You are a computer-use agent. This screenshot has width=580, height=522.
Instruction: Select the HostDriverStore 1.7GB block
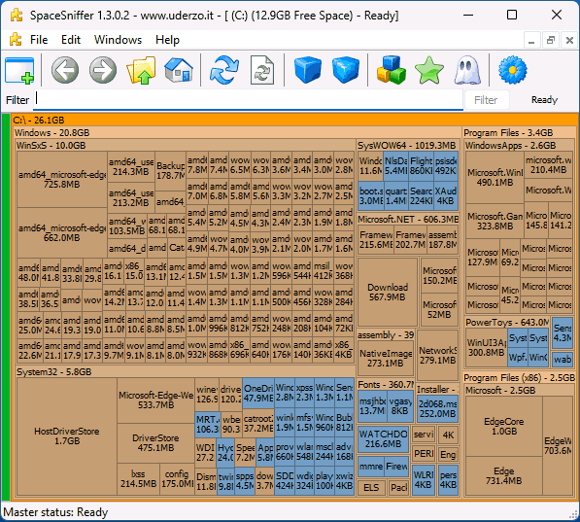coord(67,436)
